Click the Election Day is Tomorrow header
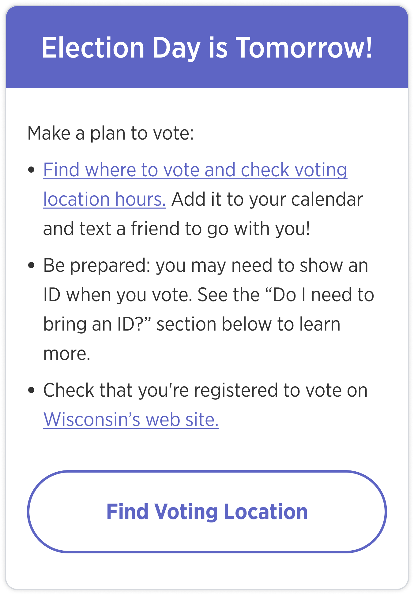 pos(207,48)
